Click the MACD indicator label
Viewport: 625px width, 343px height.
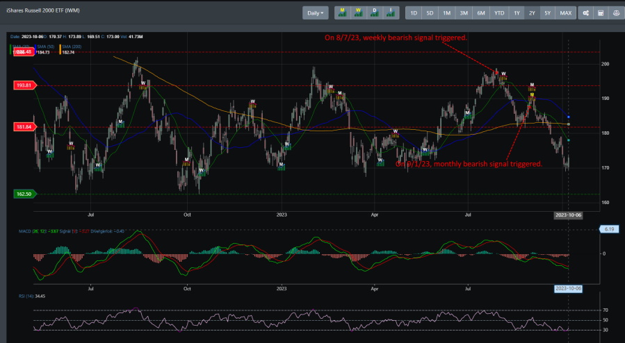tap(33, 231)
